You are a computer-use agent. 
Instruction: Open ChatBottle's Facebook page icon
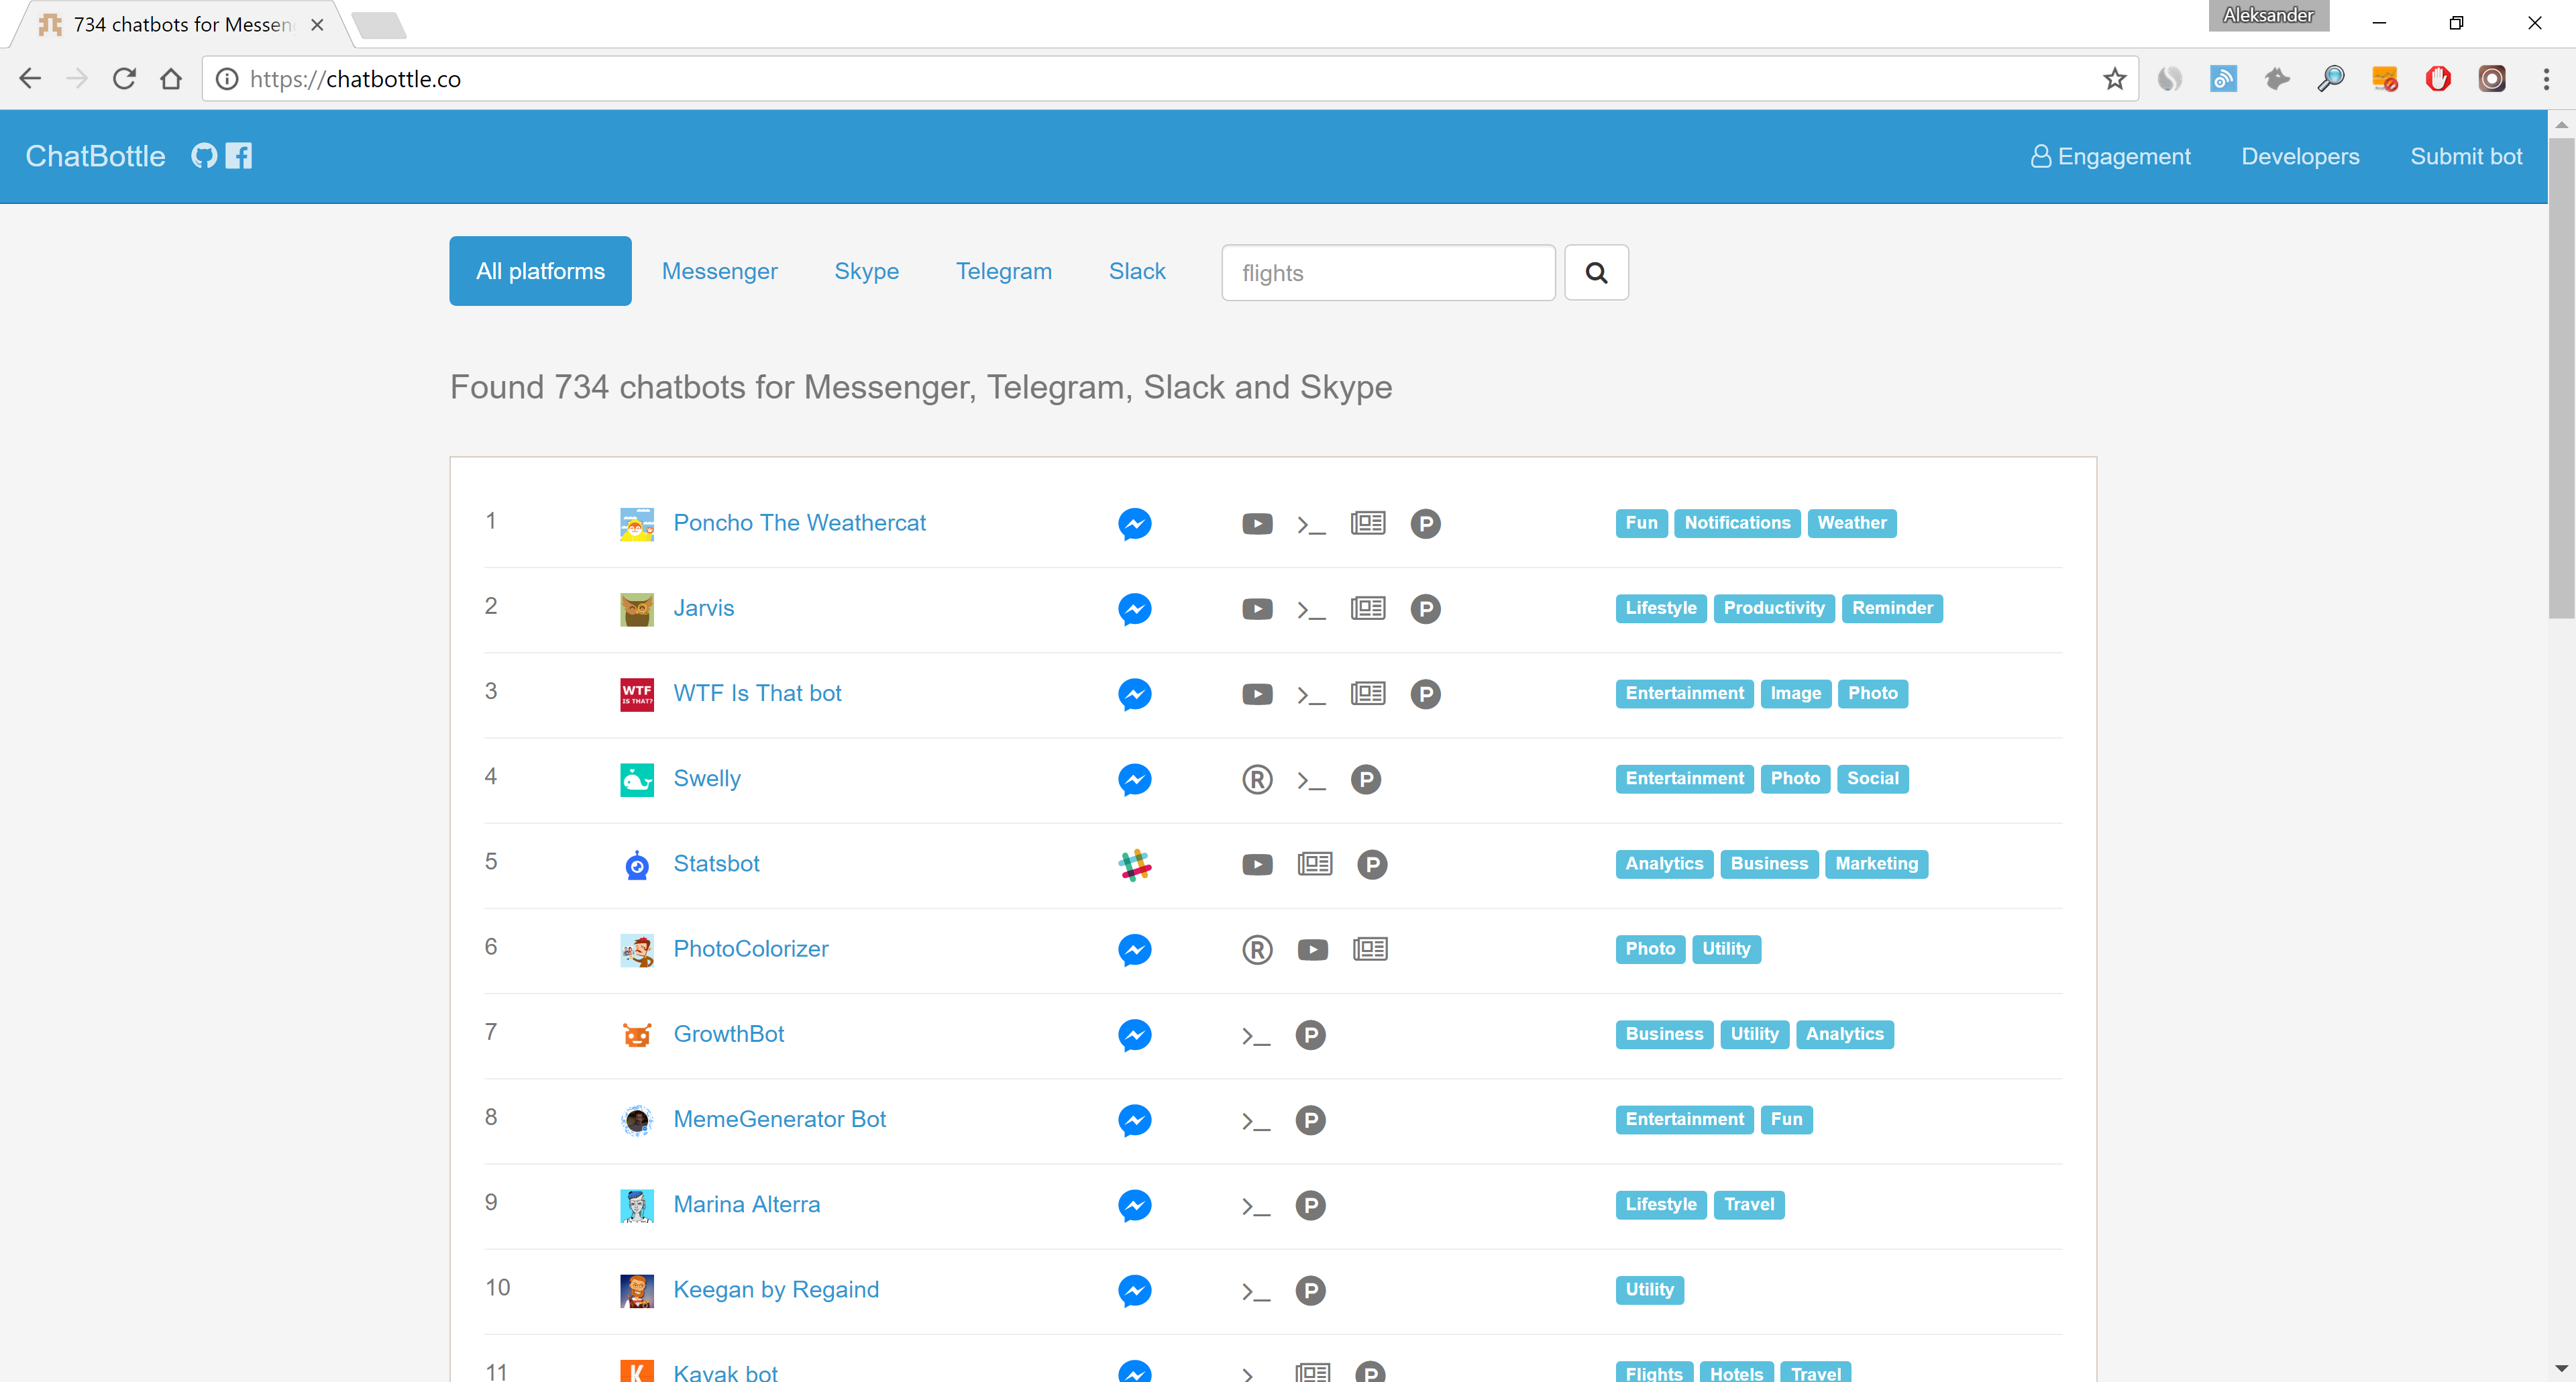click(x=239, y=156)
